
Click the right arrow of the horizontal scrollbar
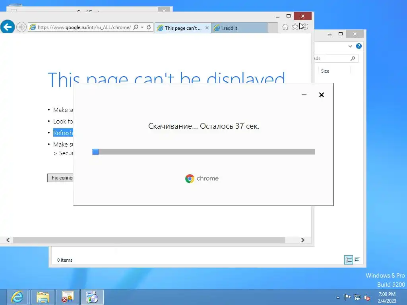point(302,240)
